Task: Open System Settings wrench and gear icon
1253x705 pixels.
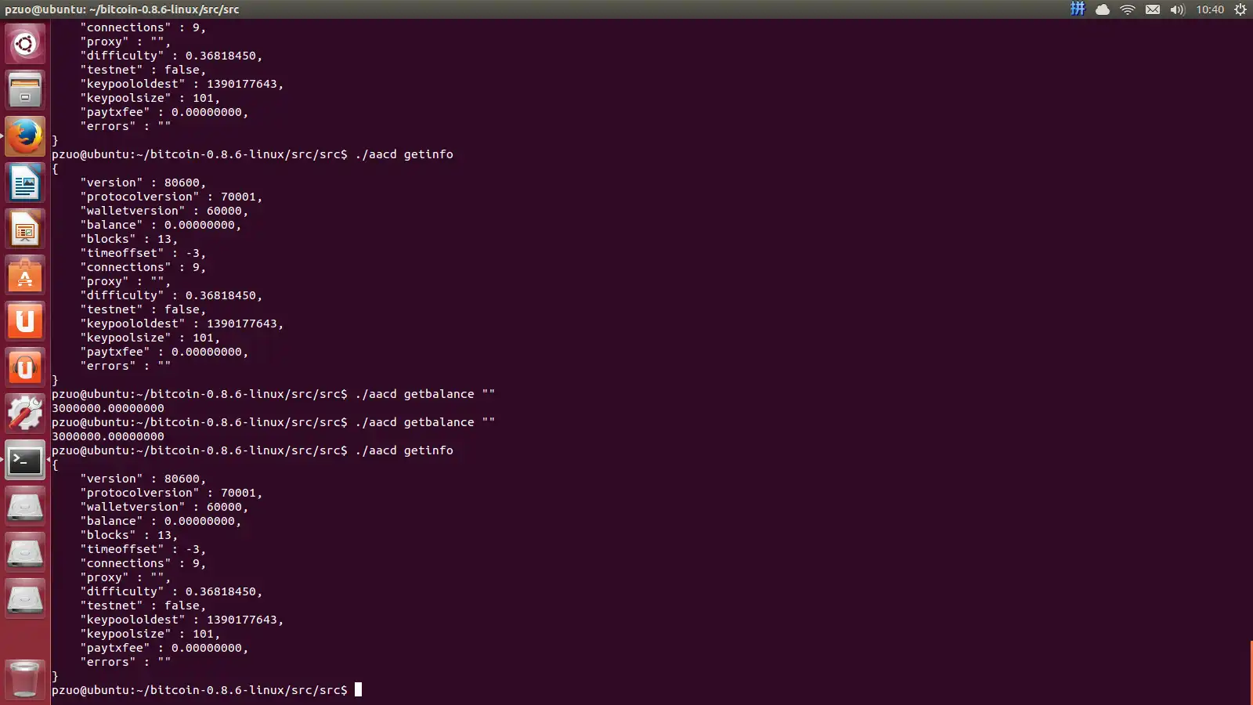Action: (x=25, y=414)
